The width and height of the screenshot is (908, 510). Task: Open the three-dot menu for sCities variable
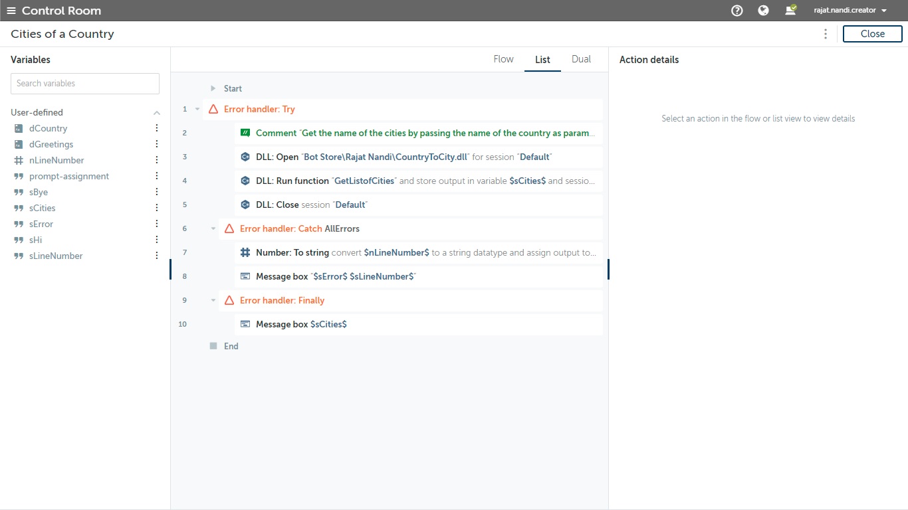coord(157,208)
